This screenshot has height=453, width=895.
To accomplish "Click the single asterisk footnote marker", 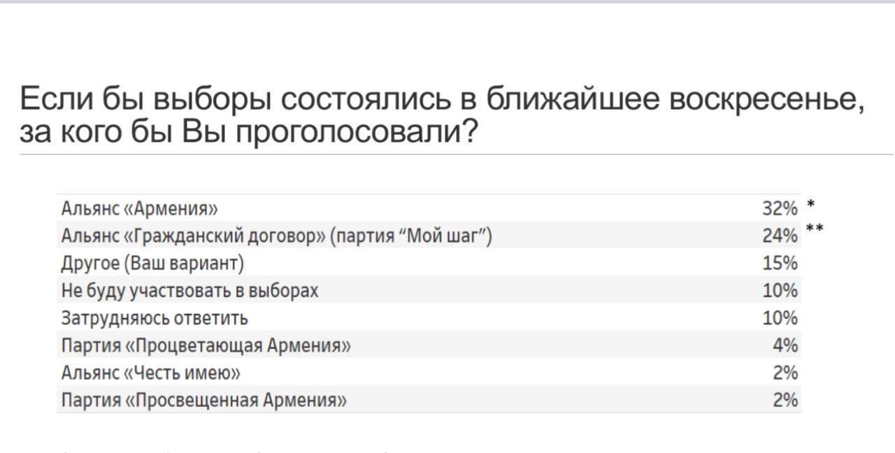I will coord(810,205).
